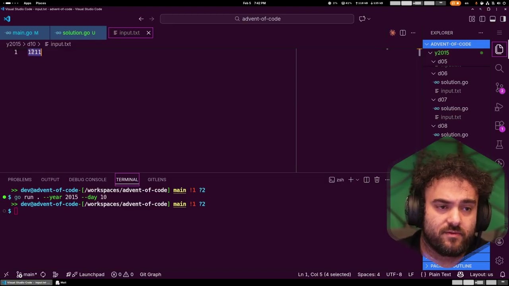Open new terminal profile dropdown arrow
This screenshot has height=286, width=509.
[357, 180]
